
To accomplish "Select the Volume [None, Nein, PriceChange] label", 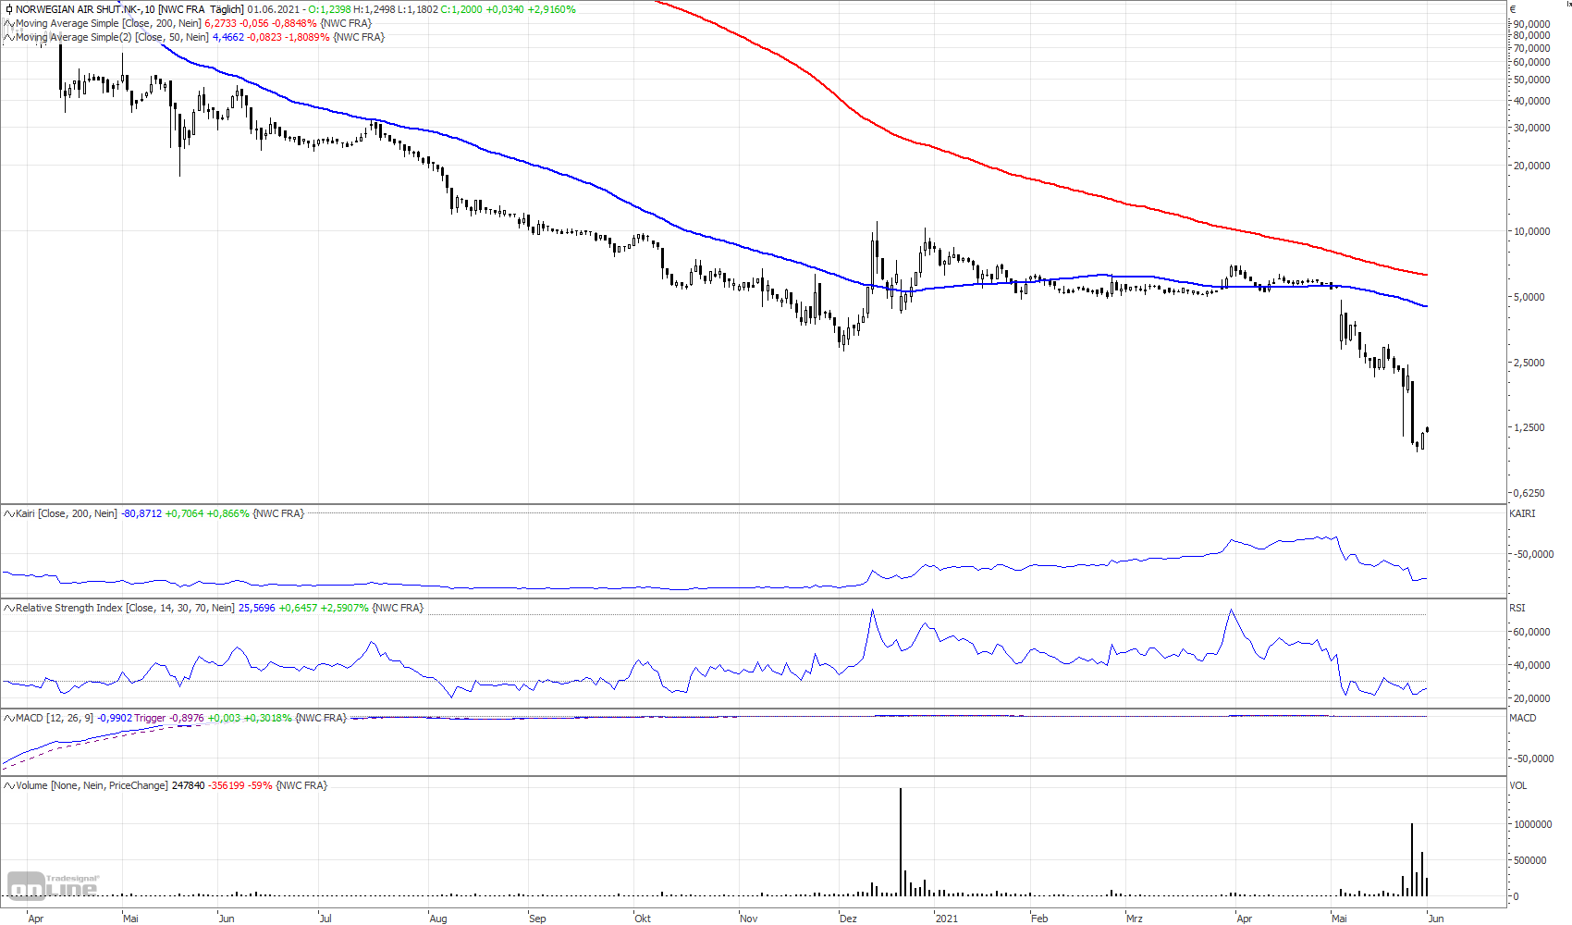I will coord(92,785).
